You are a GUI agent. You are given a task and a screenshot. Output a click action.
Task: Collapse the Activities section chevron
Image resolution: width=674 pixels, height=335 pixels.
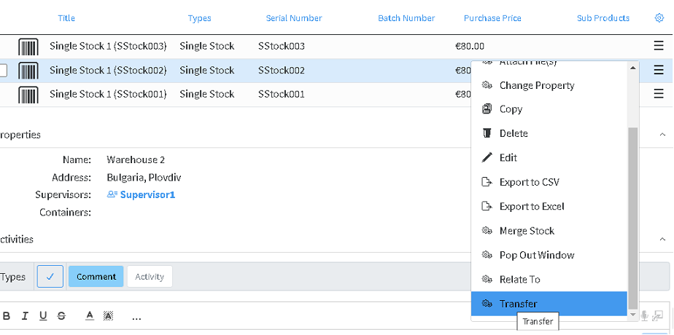click(x=662, y=240)
